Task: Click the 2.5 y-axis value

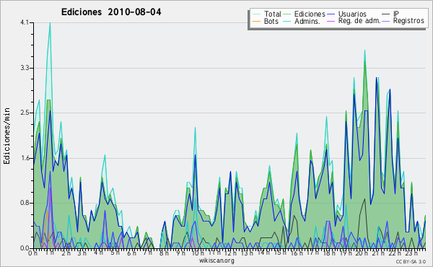Action: [x=25, y=113]
